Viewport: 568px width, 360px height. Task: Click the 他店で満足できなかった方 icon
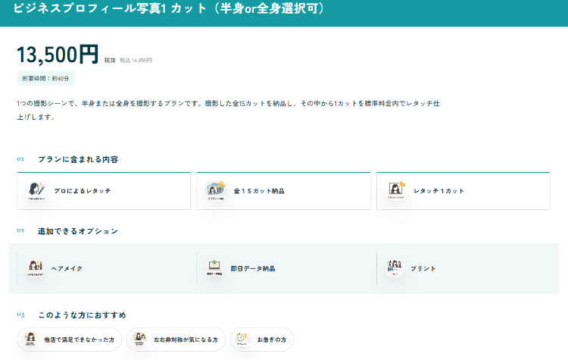(x=30, y=340)
